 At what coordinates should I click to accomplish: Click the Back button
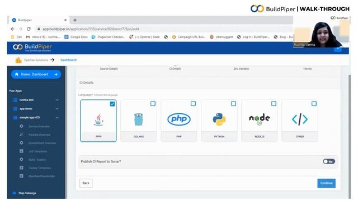click(86, 183)
